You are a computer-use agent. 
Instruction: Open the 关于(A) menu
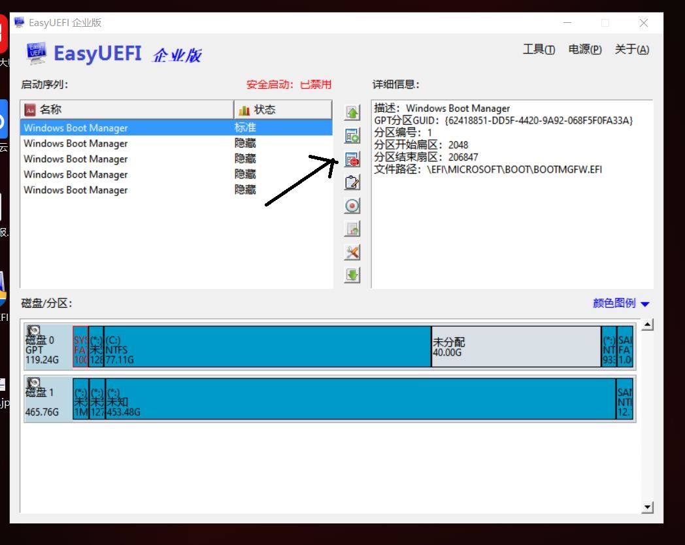click(x=631, y=50)
